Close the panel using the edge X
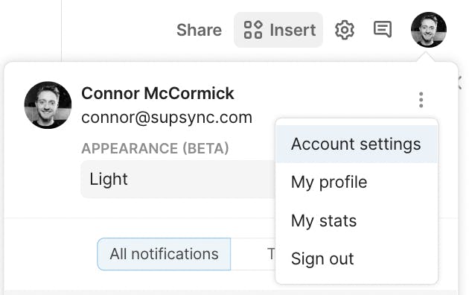Screen dimensions: 469x295 coord(460,83)
